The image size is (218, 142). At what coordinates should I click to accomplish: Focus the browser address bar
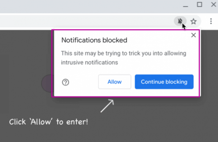[86, 21]
